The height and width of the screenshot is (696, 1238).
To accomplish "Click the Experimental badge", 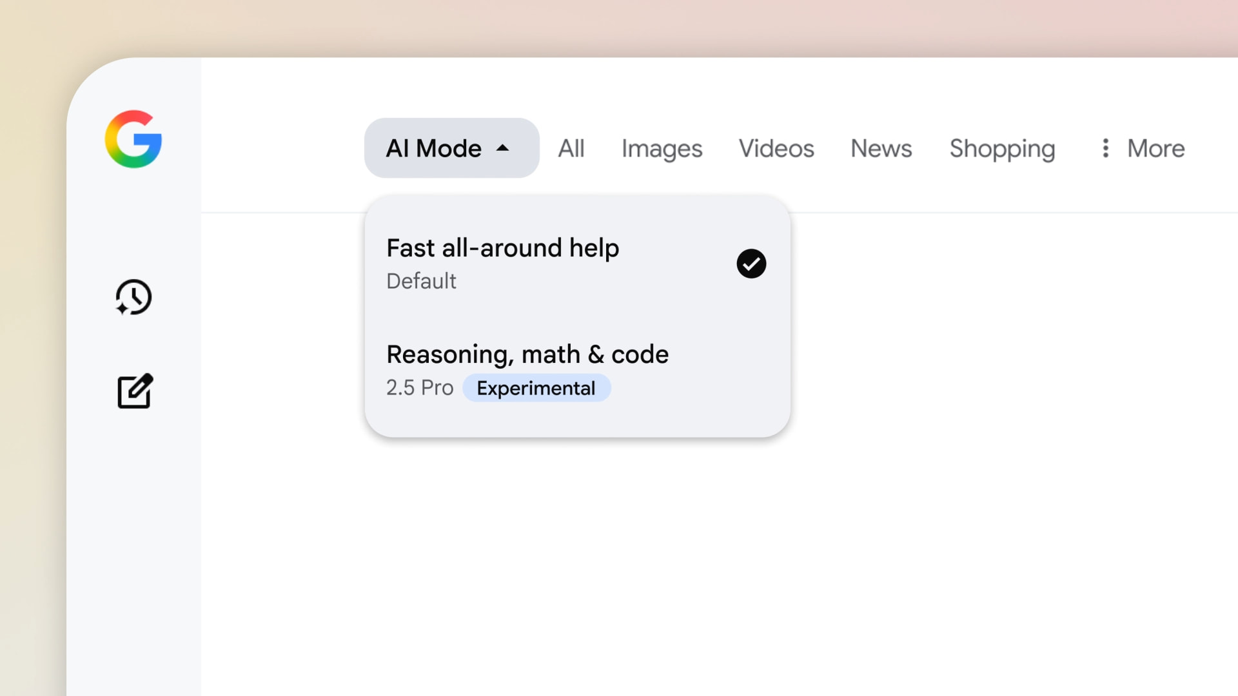I will tap(536, 388).
